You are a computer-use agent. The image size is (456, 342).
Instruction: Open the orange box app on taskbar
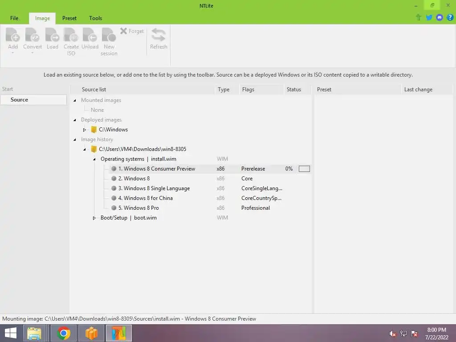(91, 333)
